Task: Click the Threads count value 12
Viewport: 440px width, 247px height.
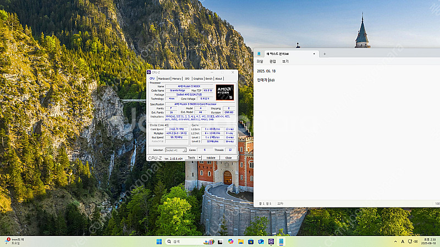Action: coord(230,150)
